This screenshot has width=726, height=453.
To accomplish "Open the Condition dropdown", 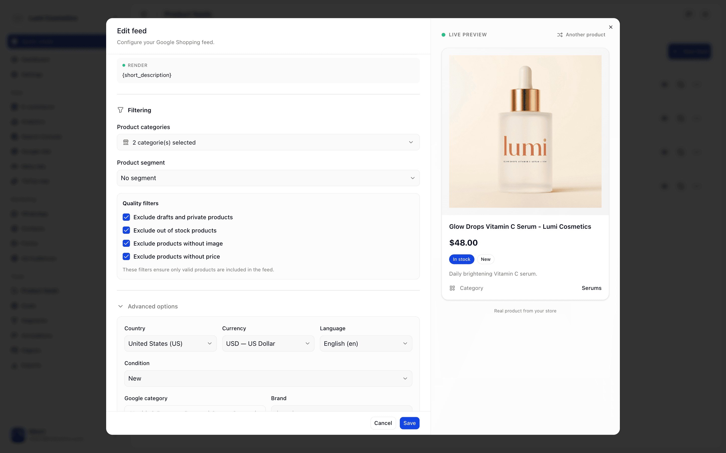I will click(268, 378).
